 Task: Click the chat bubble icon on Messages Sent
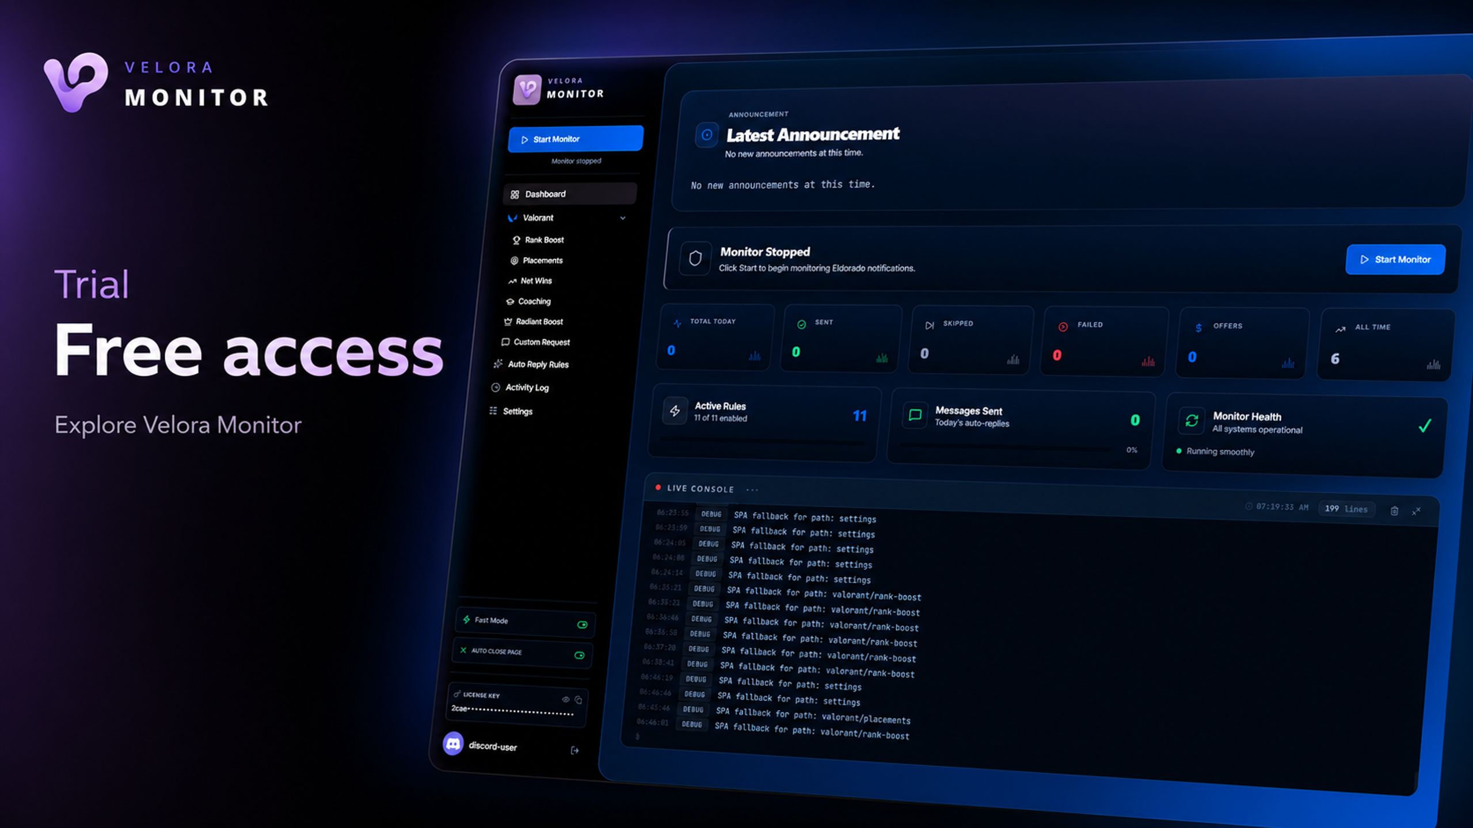point(915,415)
